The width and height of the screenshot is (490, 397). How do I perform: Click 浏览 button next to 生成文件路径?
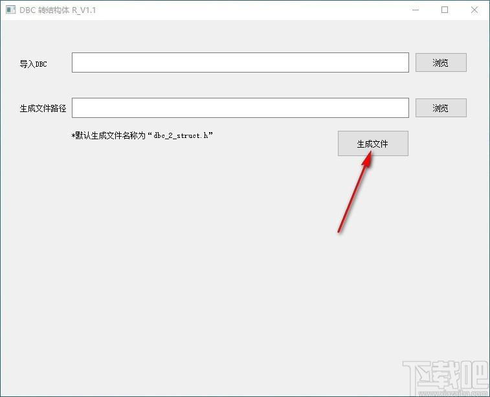[x=441, y=108]
